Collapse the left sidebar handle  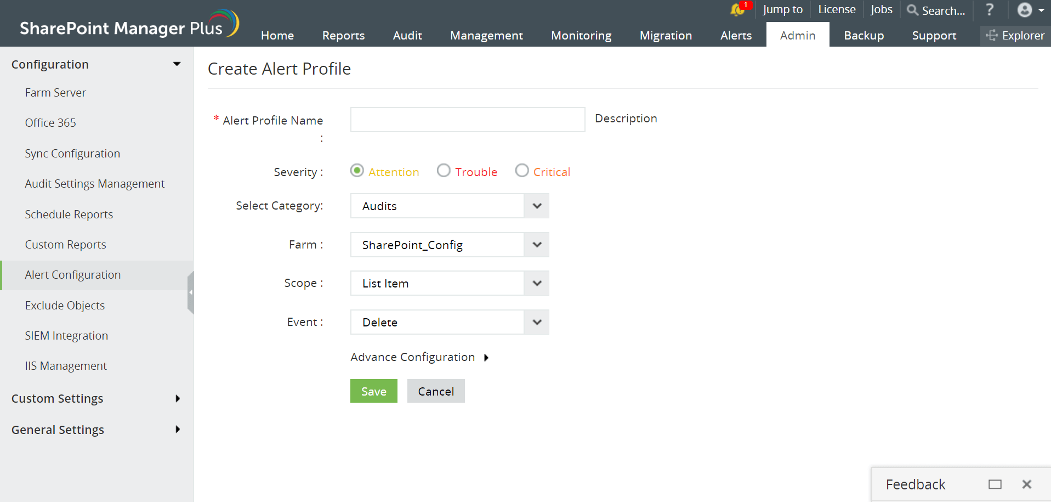[x=190, y=292]
